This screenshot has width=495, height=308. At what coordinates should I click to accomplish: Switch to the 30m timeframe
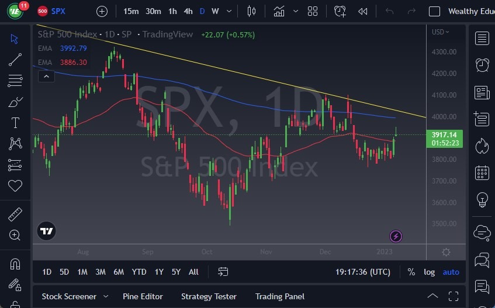point(153,11)
